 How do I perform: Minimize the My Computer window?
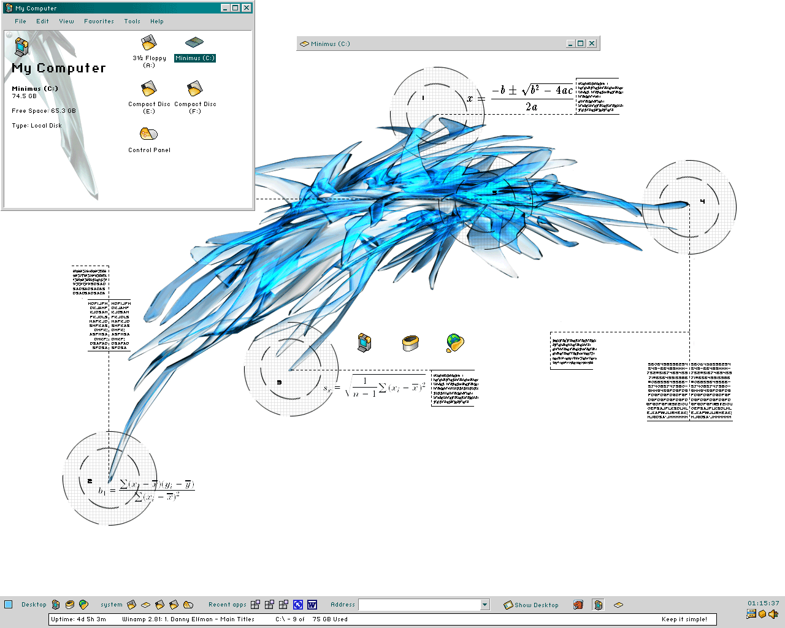coord(224,8)
